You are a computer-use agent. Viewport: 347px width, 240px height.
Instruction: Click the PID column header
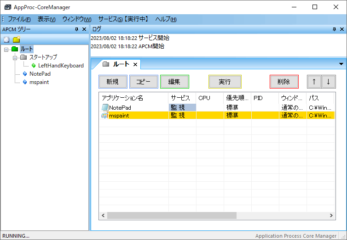pos(265,98)
